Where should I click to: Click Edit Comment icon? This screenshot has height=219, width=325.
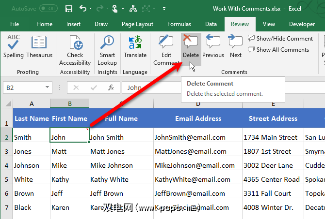(x=165, y=51)
